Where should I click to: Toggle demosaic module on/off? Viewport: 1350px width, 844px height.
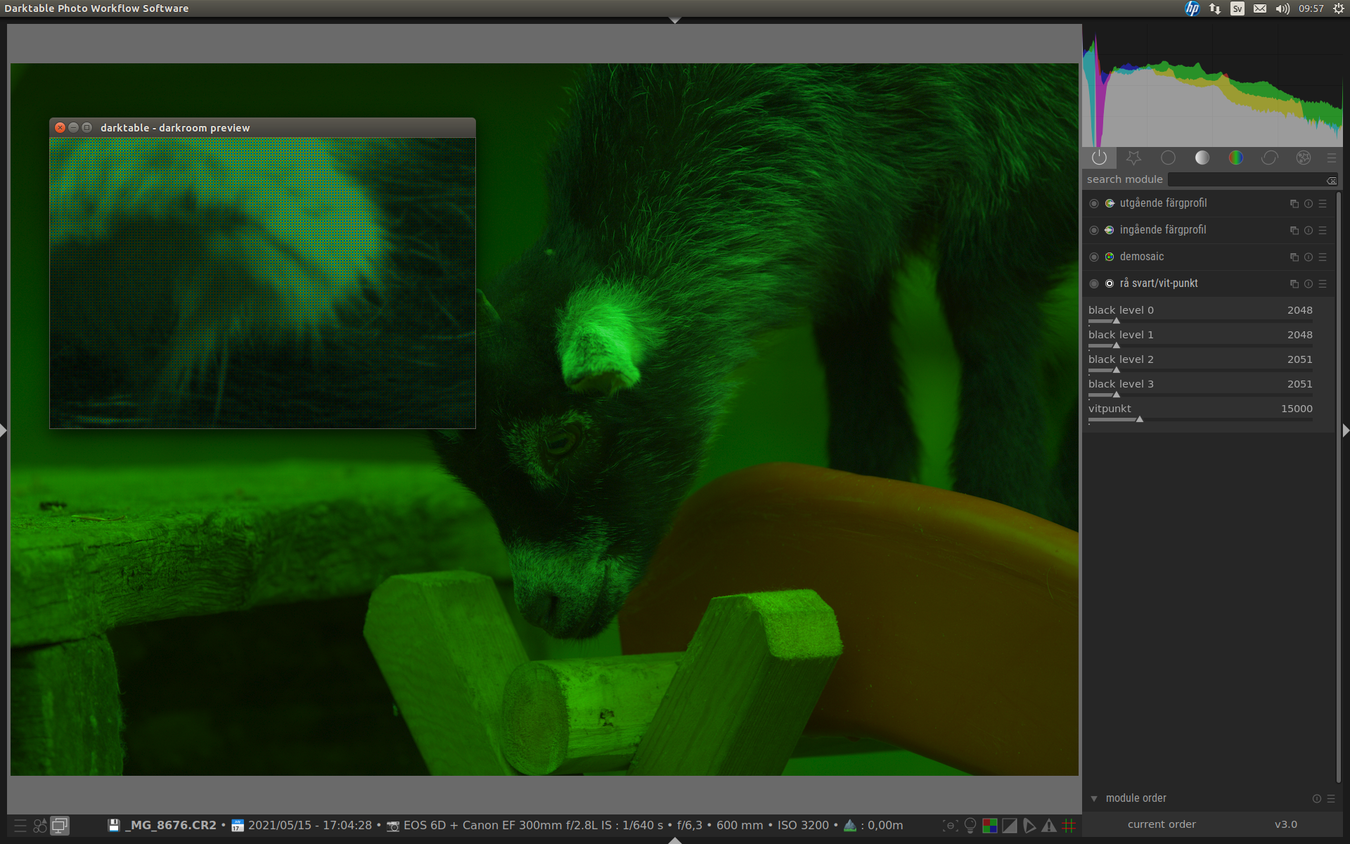tap(1094, 257)
